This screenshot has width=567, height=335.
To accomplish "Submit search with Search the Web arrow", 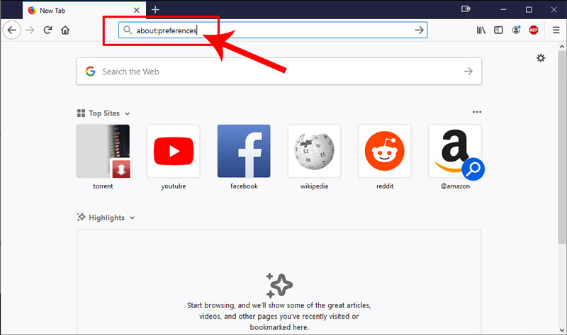I will [x=468, y=72].
